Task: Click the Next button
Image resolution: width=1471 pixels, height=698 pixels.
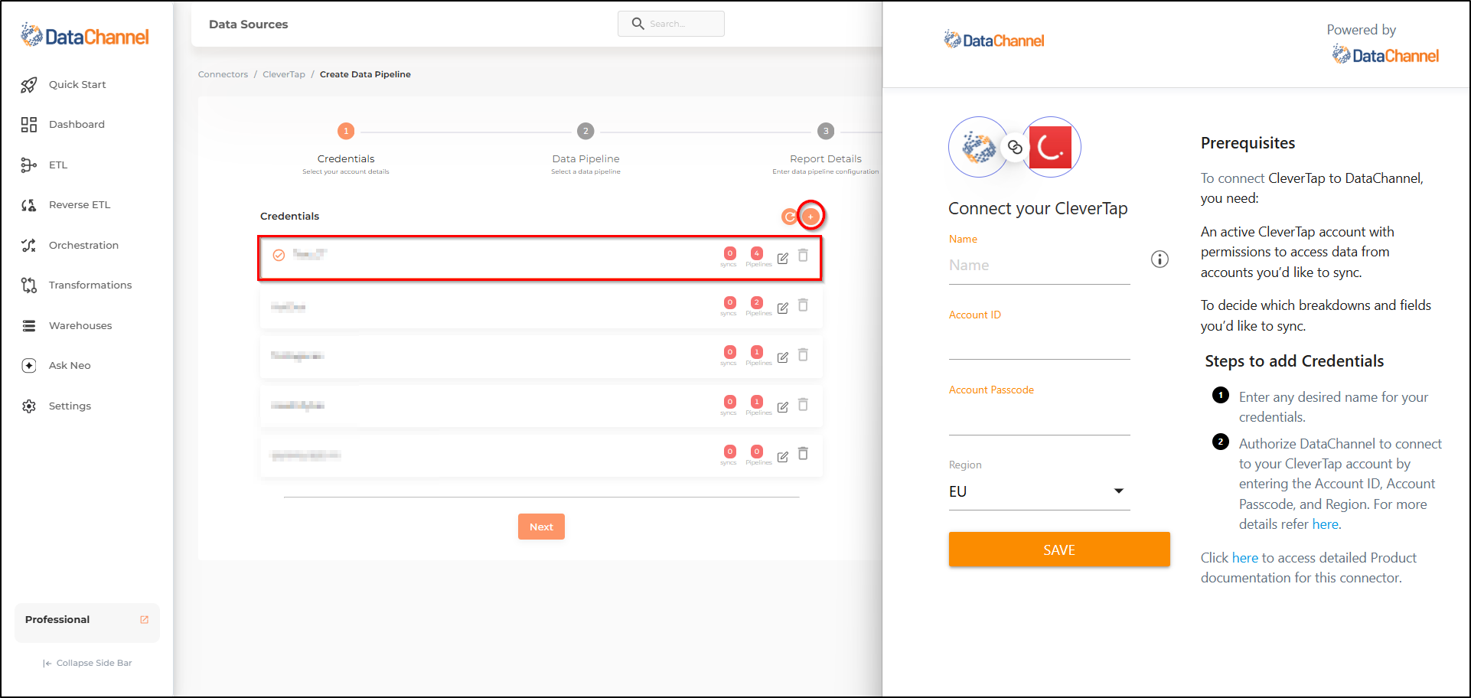Action: (541, 527)
